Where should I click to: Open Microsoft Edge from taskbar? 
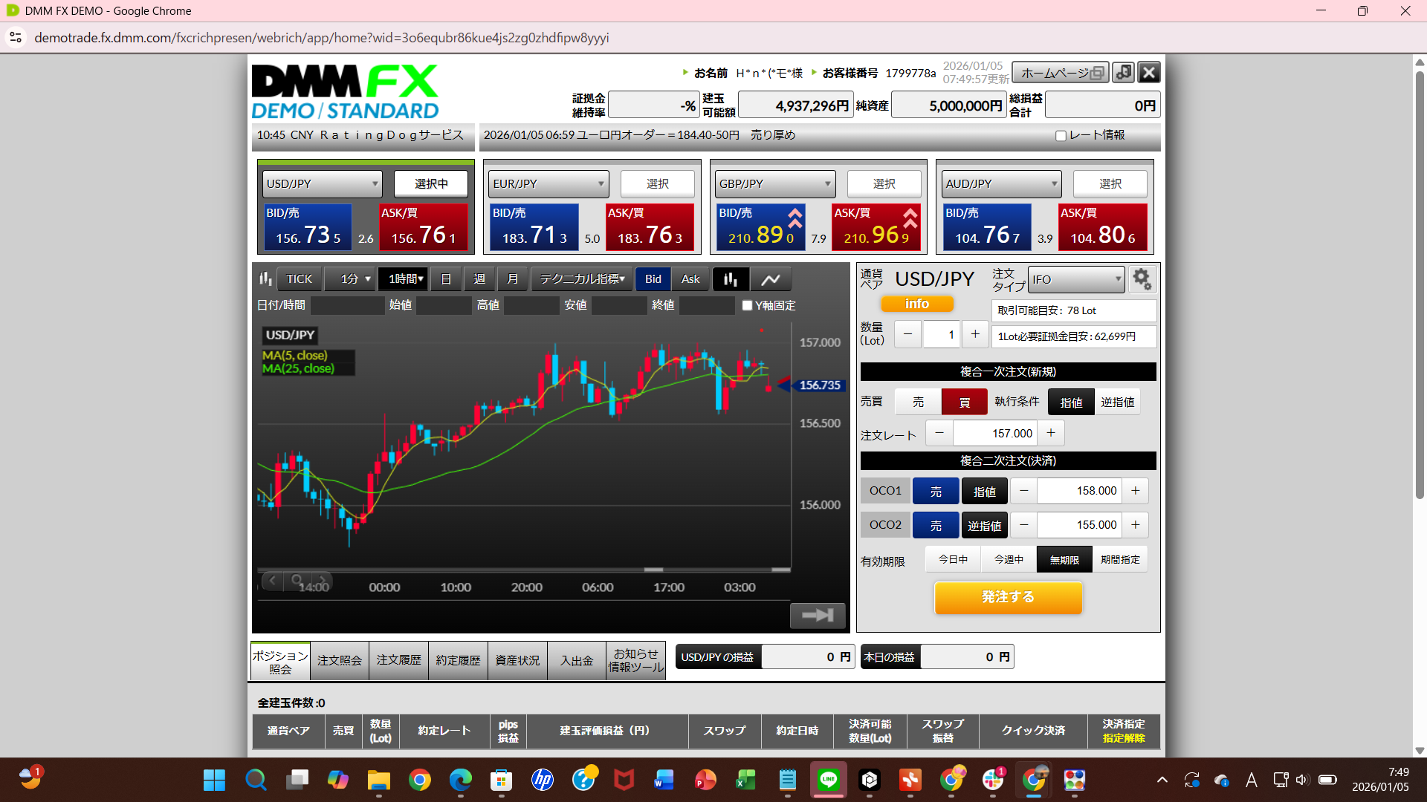click(x=461, y=780)
